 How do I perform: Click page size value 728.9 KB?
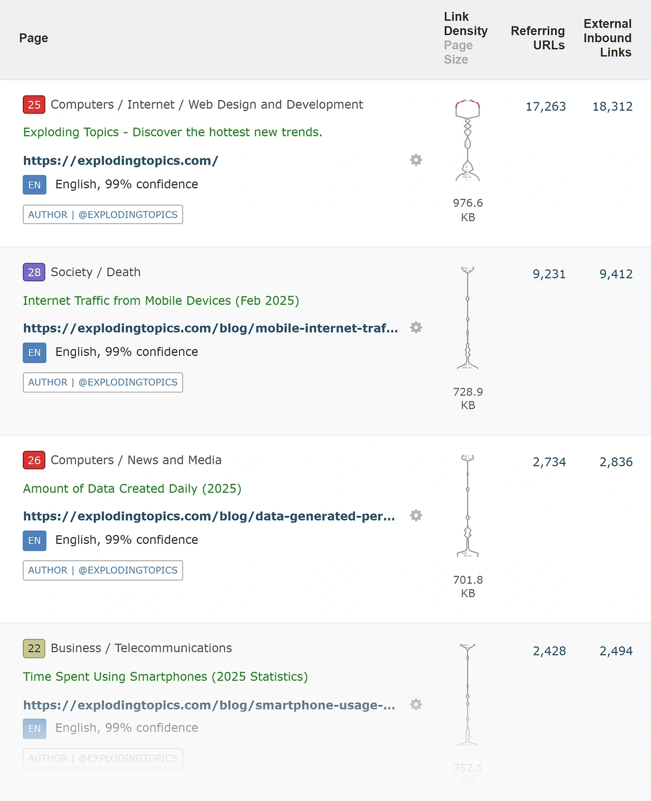click(468, 399)
